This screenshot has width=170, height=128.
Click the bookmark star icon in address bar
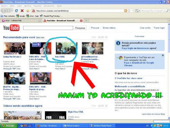point(129,11)
